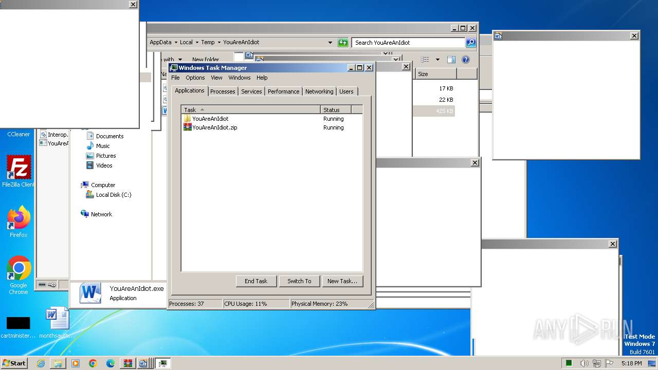This screenshot has width=658, height=370.
Task: Switch to the Users tab
Action: [346, 91]
